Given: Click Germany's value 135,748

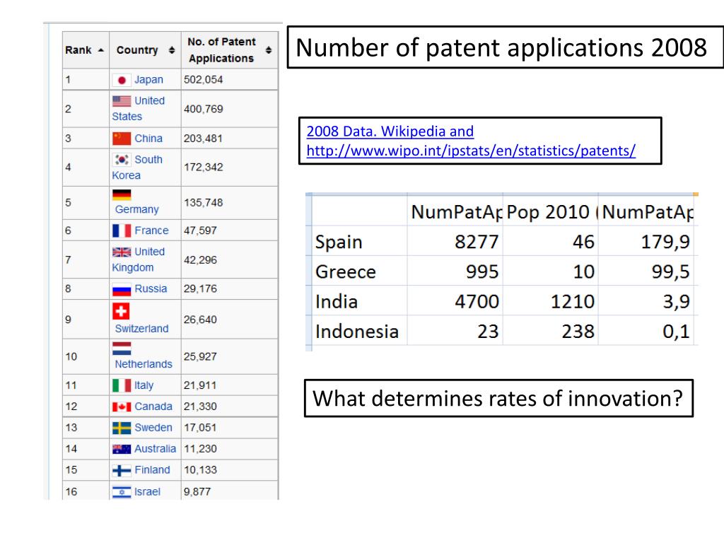Looking at the screenshot, I should coord(203,203).
